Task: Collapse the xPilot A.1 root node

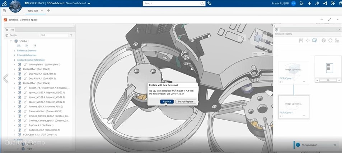Action: tap(11, 41)
